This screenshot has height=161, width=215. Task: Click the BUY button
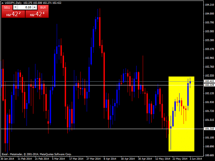click(43, 8)
